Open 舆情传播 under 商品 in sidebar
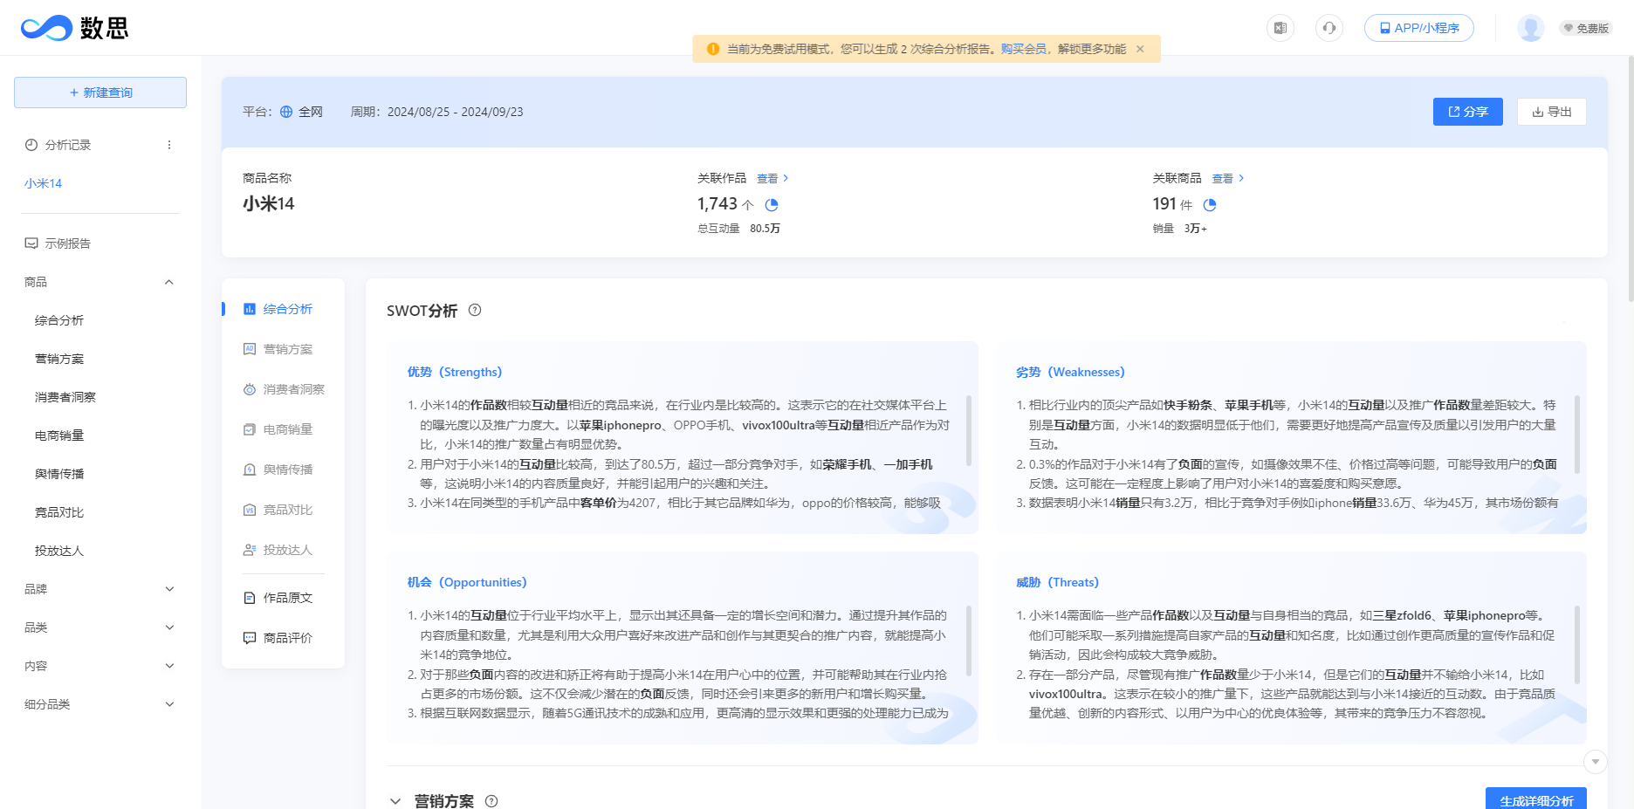 59,474
